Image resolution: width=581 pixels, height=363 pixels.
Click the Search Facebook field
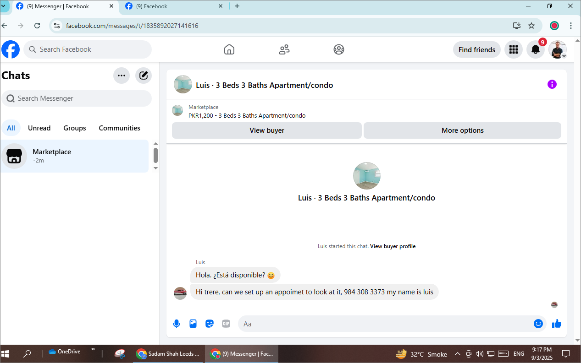click(88, 49)
